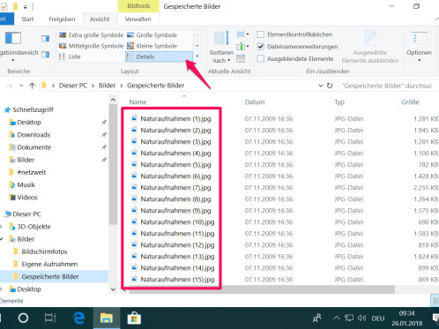Viewport: 439px width, 329px height.
Task: Enable Ausgeblendete Elemente checkbox
Action: coord(261,58)
